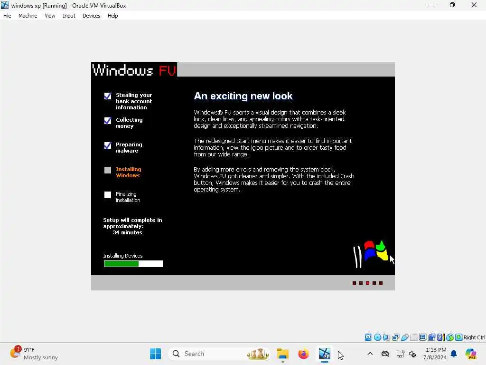Click the bright red progress dot in footer
The image size is (486, 365).
pos(368,283)
